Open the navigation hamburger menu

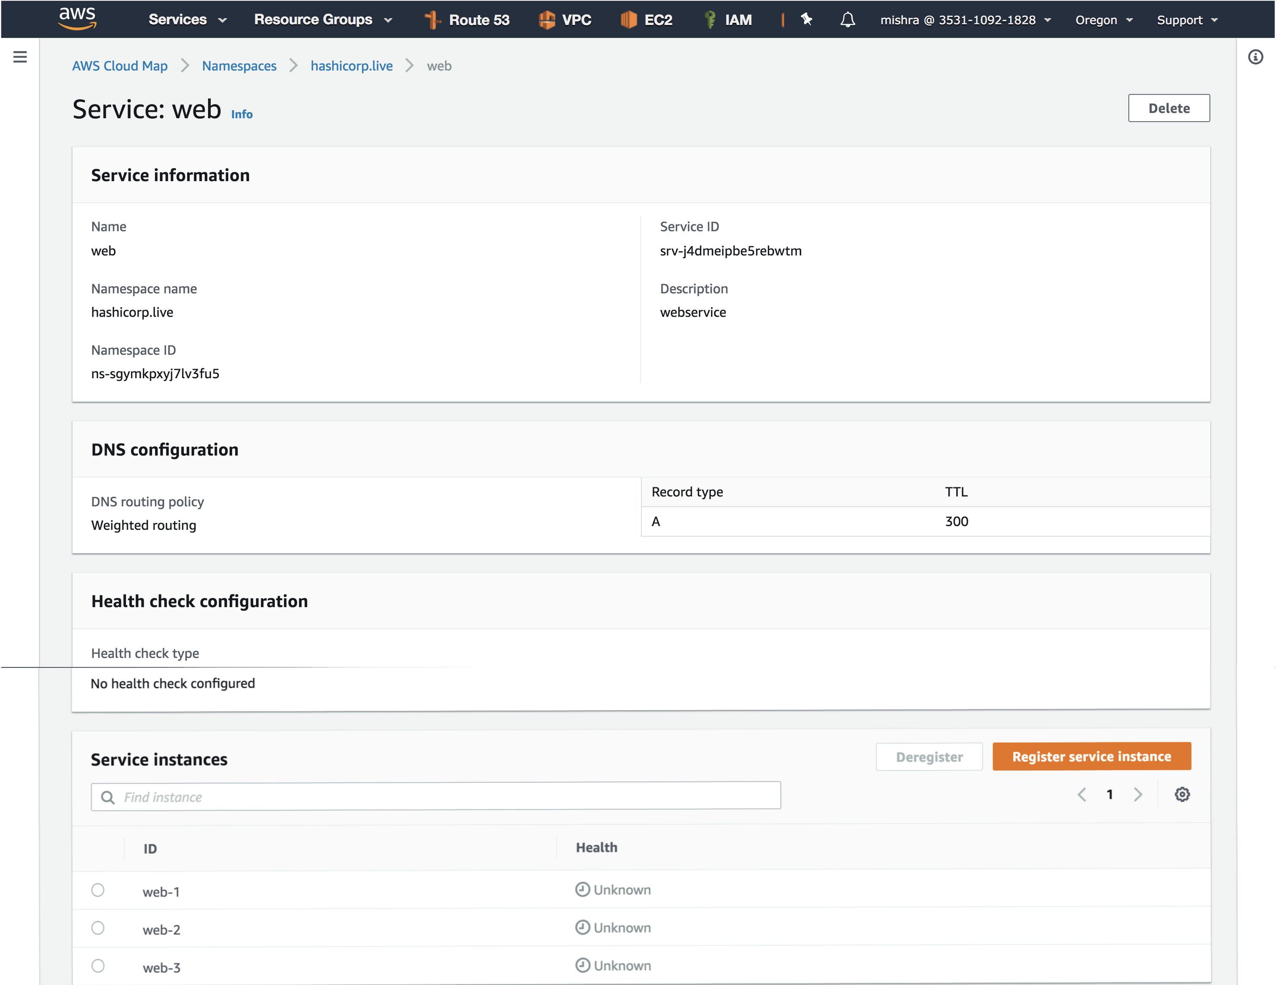pyautogui.click(x=20, y=57)
